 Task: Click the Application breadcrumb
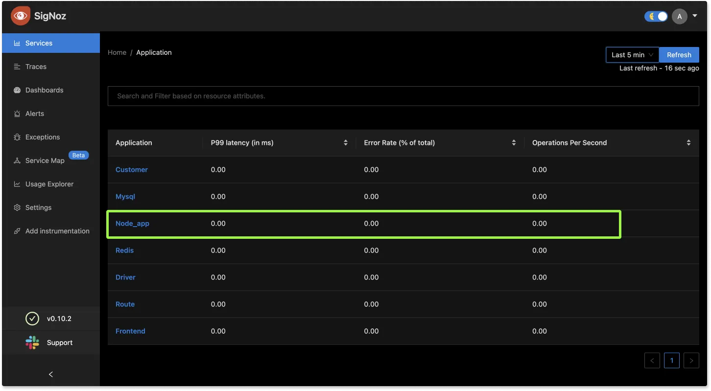[x=154, y=52]
